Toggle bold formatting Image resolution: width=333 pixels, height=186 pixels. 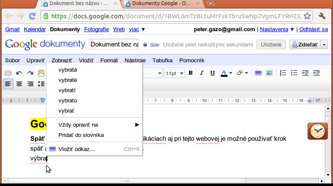(x=191, y=73)
